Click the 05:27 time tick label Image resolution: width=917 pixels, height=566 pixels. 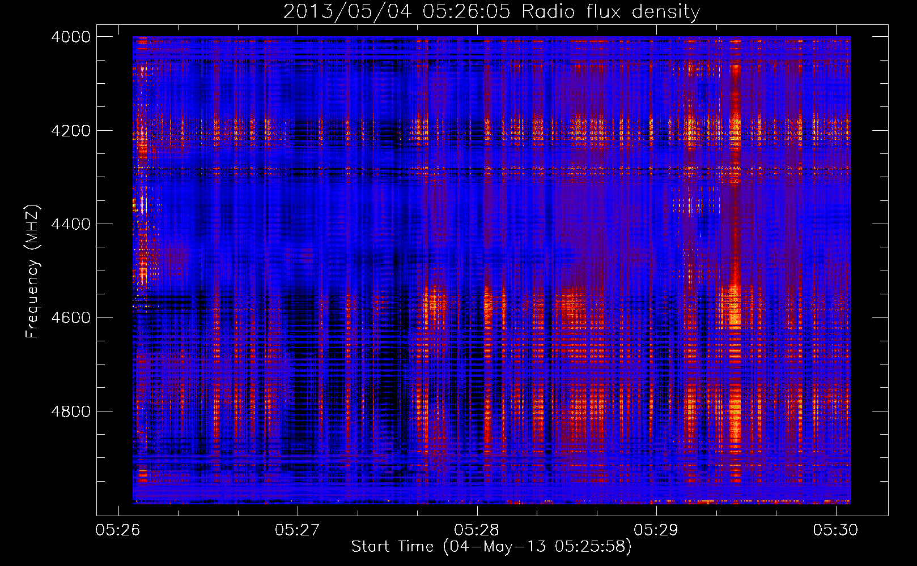[x=298, y=530]
